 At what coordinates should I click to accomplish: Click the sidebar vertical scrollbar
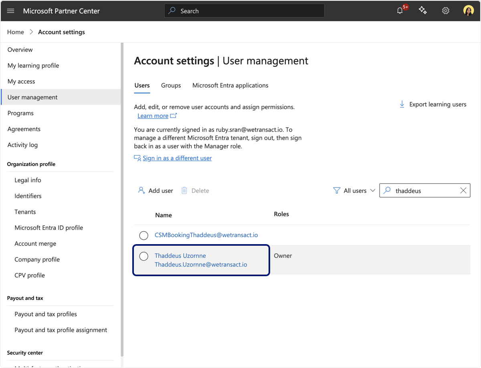point(122,200)
